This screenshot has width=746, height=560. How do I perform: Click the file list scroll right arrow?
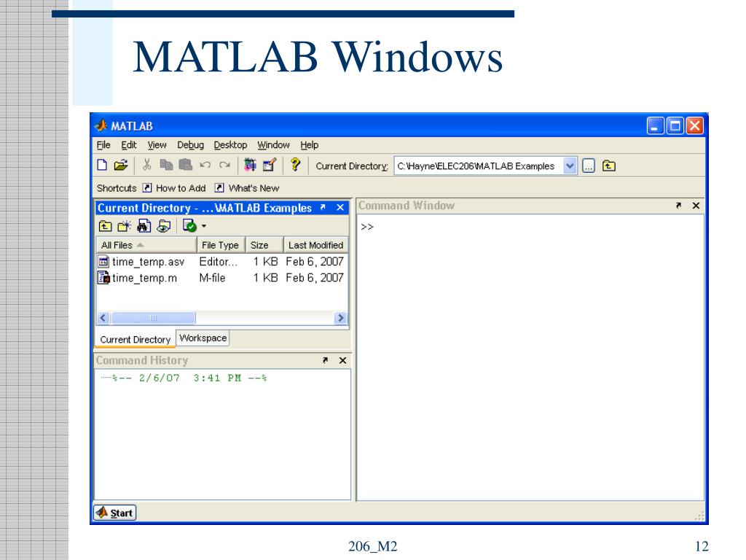click(340, 318)
